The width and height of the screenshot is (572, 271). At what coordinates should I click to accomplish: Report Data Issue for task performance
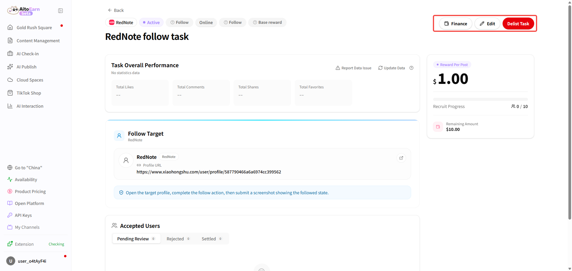[353, 68]
